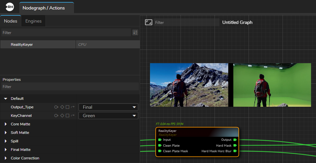Image resolution: width=316 pixels, height=163 pixels.
Task: Open the Output_Type dropdown showing Final
Action: click(108, 107)
